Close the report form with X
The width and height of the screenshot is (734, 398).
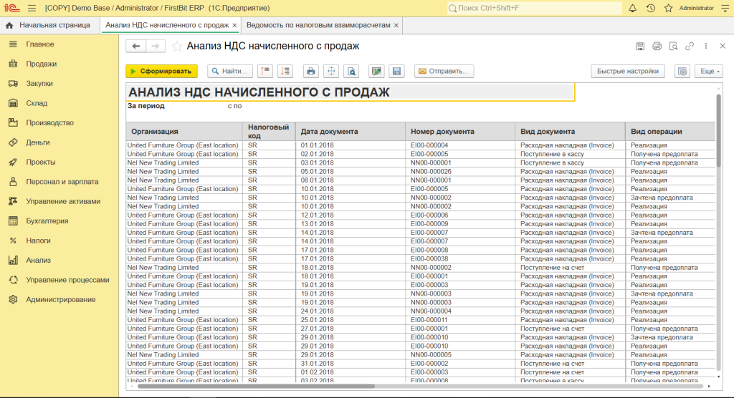pyautogui.click(x=723, y=46)
